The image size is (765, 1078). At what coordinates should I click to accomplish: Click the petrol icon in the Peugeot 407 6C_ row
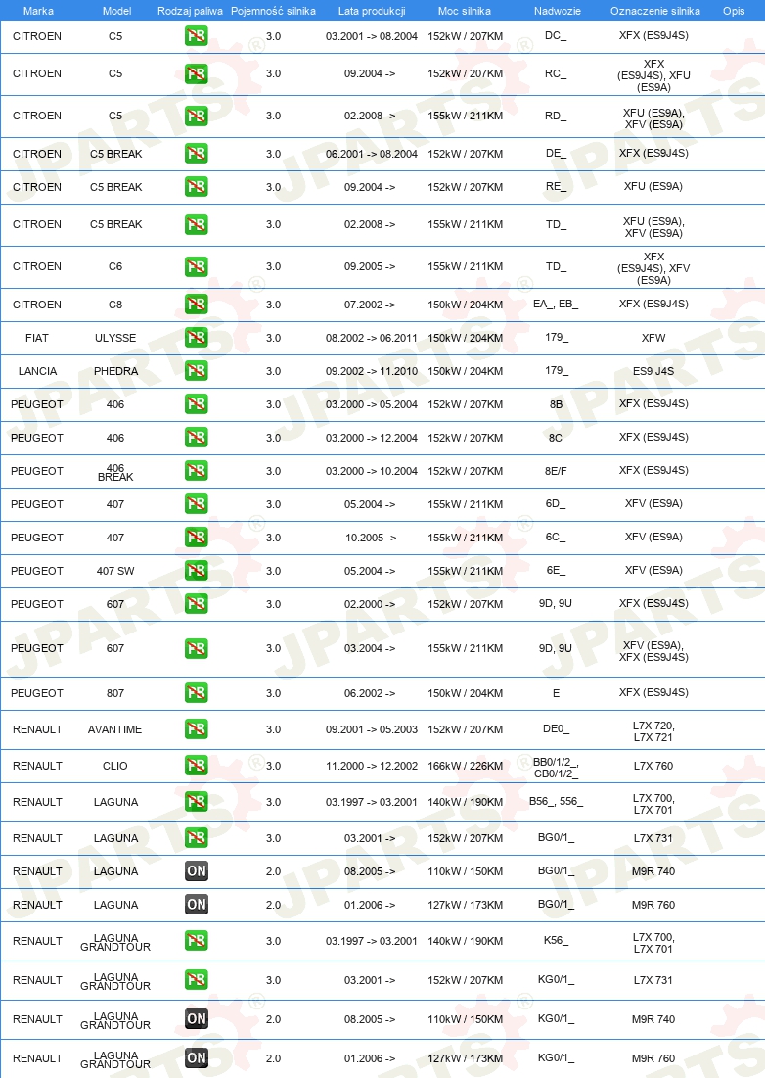coord(197,537)
